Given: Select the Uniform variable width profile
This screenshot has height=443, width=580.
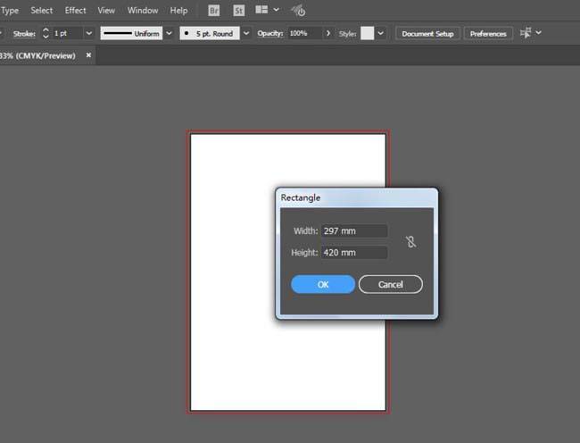Looking at the screenshot, I should (x=131, y=33).
